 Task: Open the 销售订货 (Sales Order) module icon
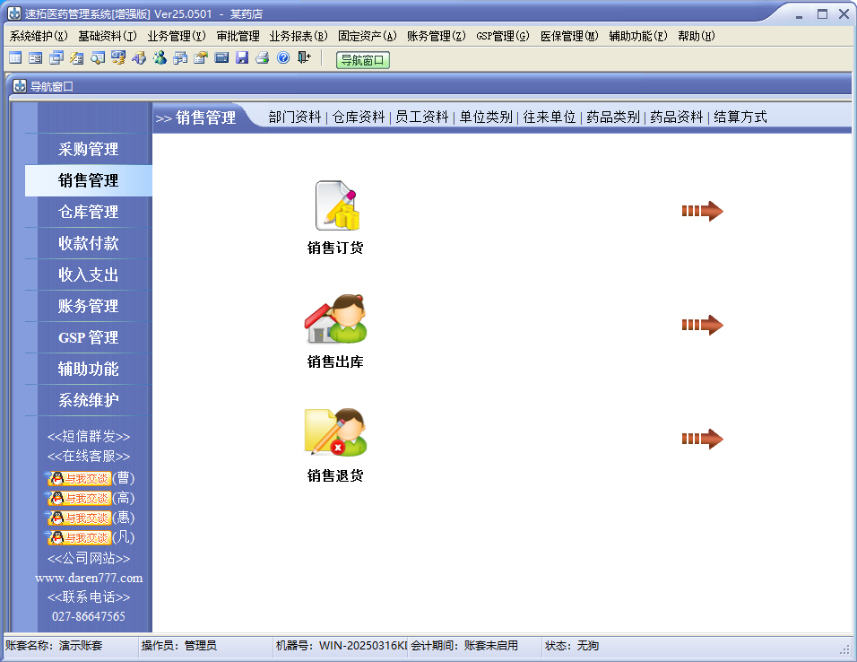coord(335,205)
